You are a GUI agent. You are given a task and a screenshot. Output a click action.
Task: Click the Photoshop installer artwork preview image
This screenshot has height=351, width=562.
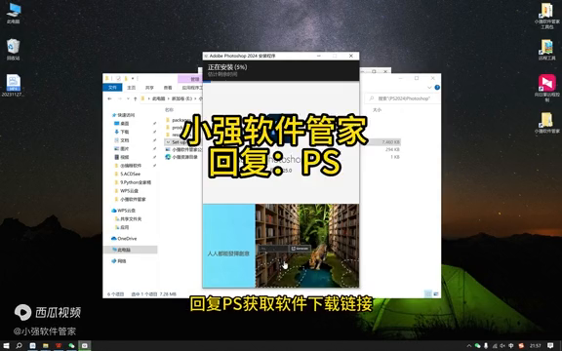click(x=306, y=246)
